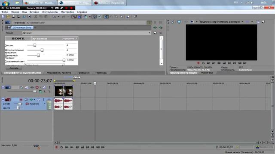
Task: Switch to the Переходы tab
Action: (x=101, y=73)
